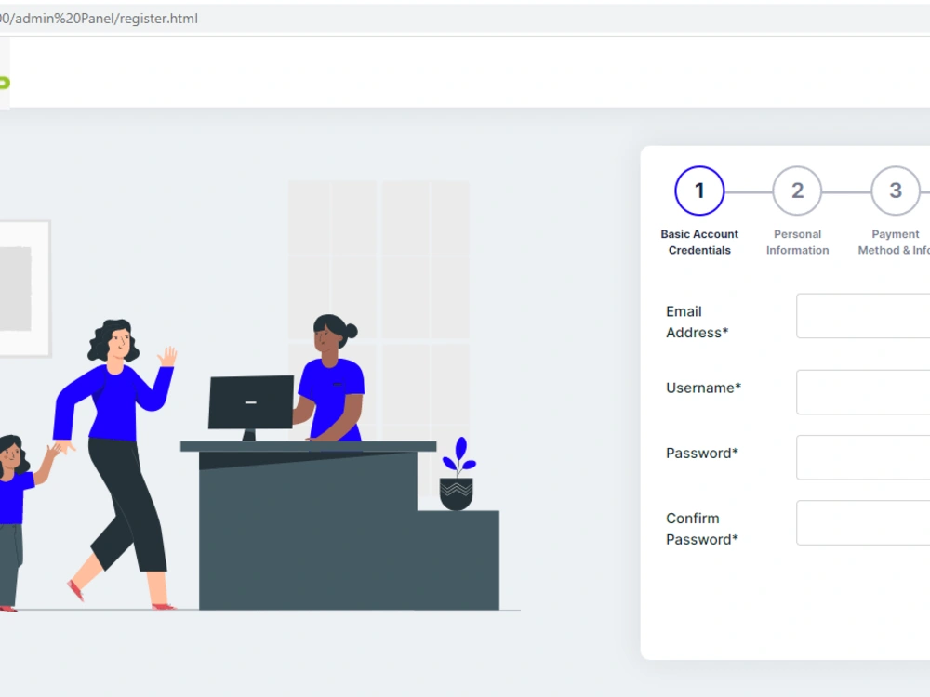Screen dimensions: 930x697
Task: Focus the Username input field
Action: 863,392
